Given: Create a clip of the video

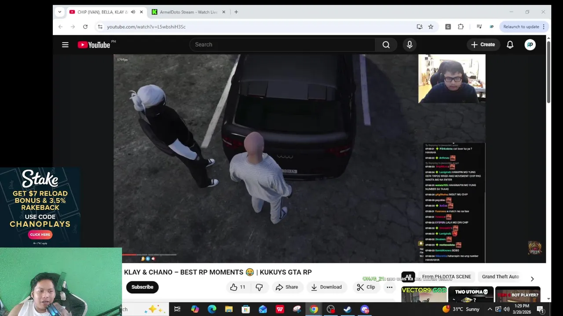Looking at the screenshot, I should pos(366,287).
